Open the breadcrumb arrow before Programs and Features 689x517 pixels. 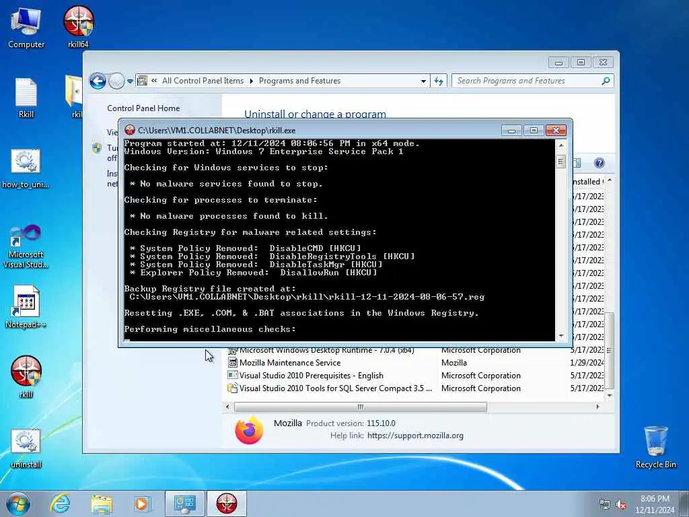(x=252, y=81)
